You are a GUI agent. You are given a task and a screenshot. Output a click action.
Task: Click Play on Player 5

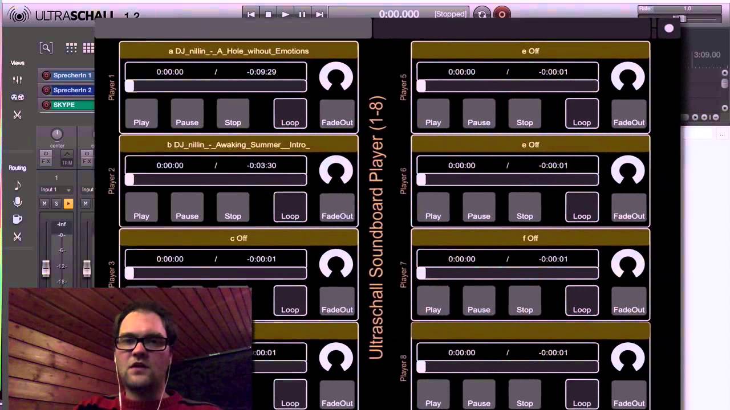click(x=433, y=113)
